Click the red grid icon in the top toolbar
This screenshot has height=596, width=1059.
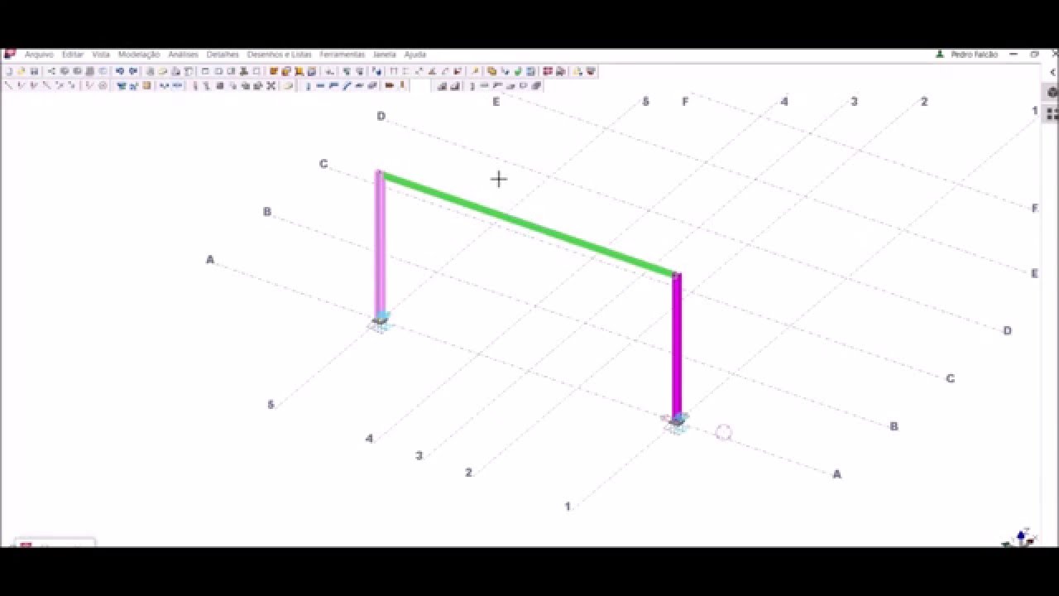click(547, 72)
